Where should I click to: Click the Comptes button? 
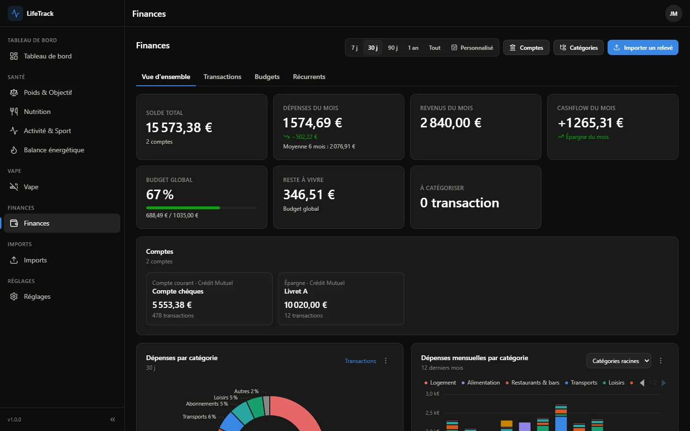(x=526, y=47)
